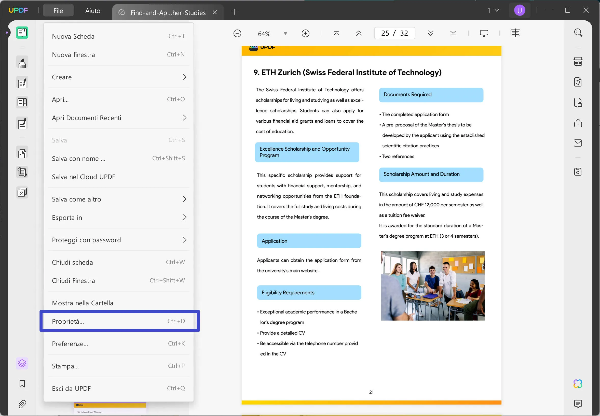Add a new tab with plus button
This screenshot has height=416, width=600.
click(x=234, y=12)
